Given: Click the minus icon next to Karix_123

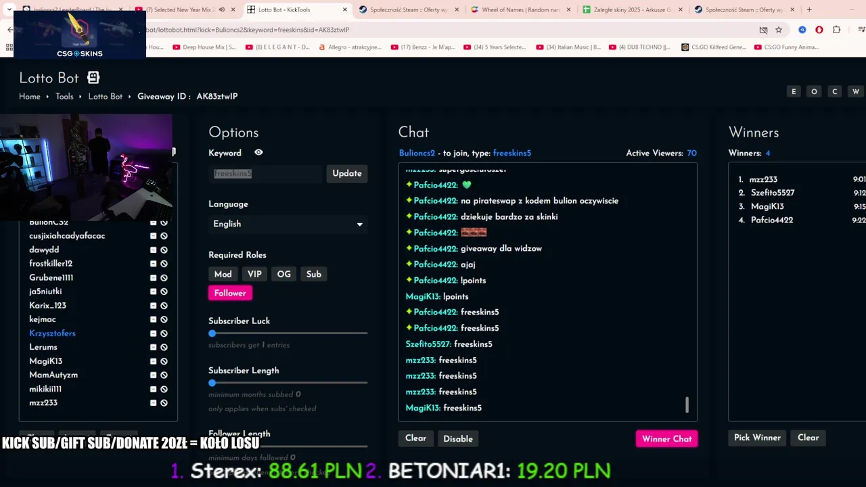Looking at the screenshot, I should coord(154,306).
